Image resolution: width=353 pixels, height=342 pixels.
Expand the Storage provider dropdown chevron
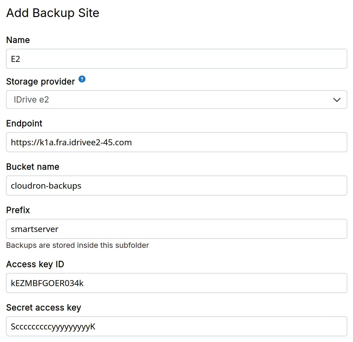tap(337, 100)
